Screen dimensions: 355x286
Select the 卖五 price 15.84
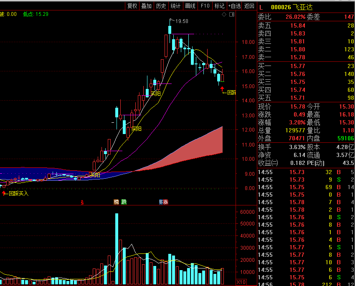click(298, 25)
